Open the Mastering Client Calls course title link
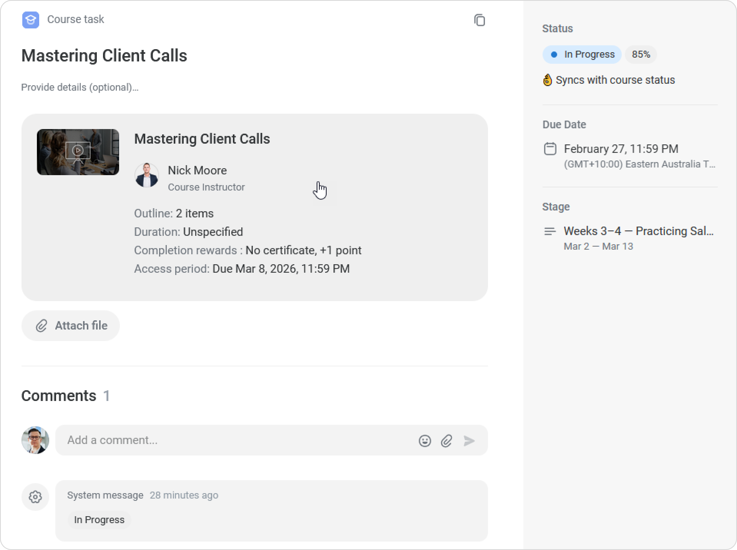 pos(202,139)
